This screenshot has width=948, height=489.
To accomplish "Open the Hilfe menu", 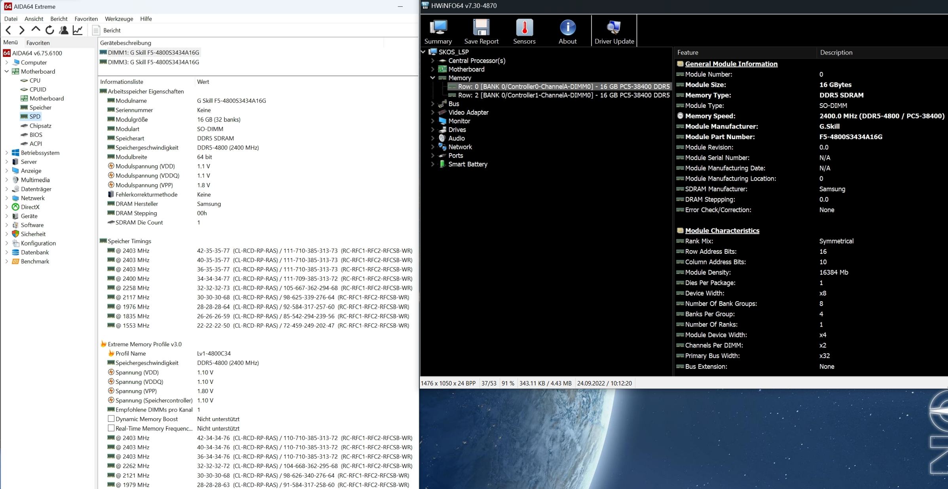I will pos(146,19).
